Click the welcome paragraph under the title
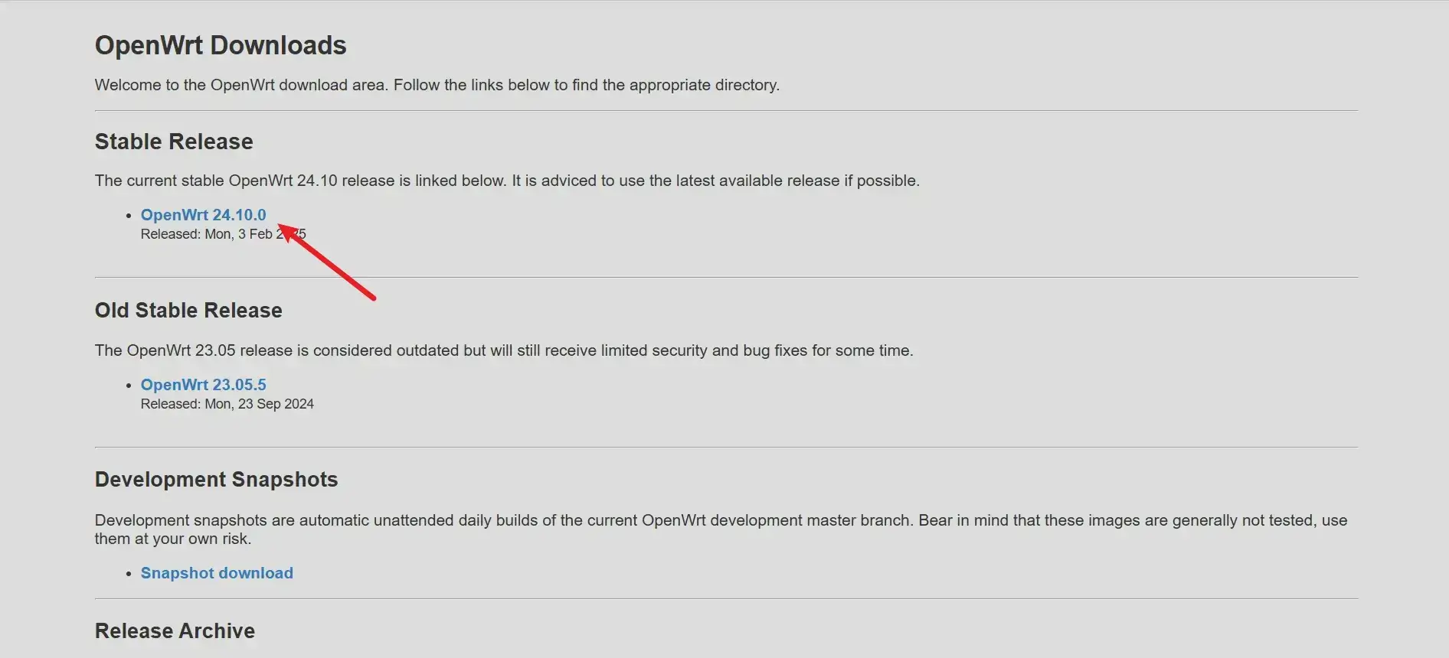This screenshot has height=658, width=1449. pyautogui.click(x=437, y=85)
